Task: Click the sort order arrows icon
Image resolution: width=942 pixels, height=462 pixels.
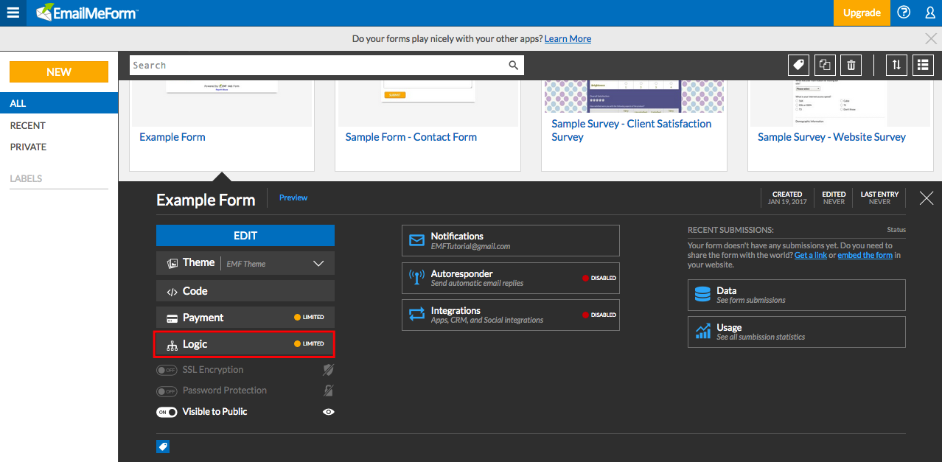Action: [x=896, y=65]
